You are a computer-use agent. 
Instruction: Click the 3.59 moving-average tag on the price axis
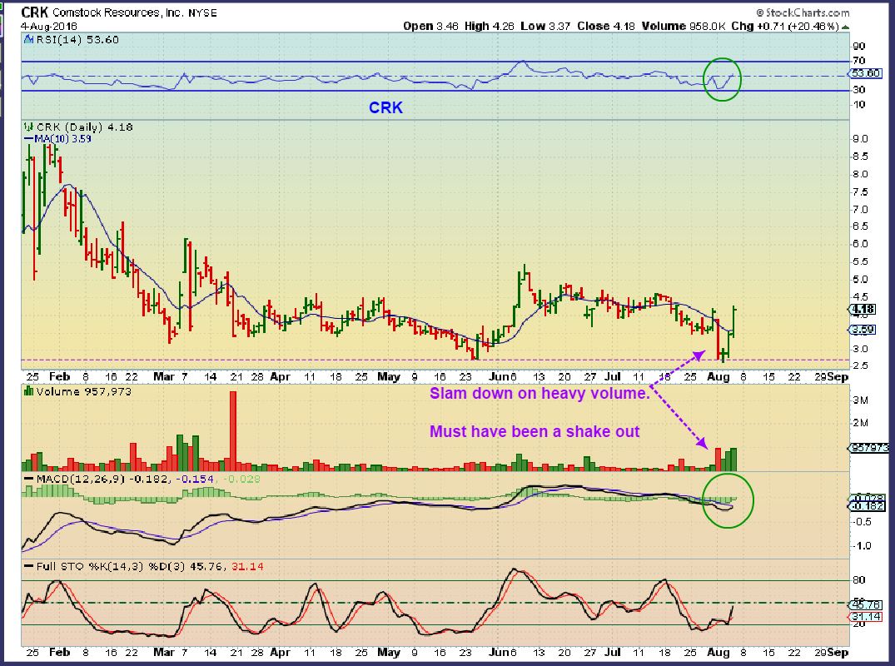click(864, 330)
